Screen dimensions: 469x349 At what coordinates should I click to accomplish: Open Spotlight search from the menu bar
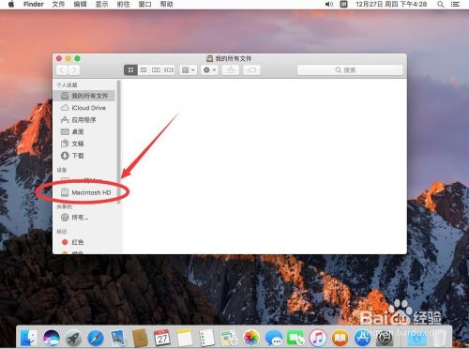(x=441, y=5)
